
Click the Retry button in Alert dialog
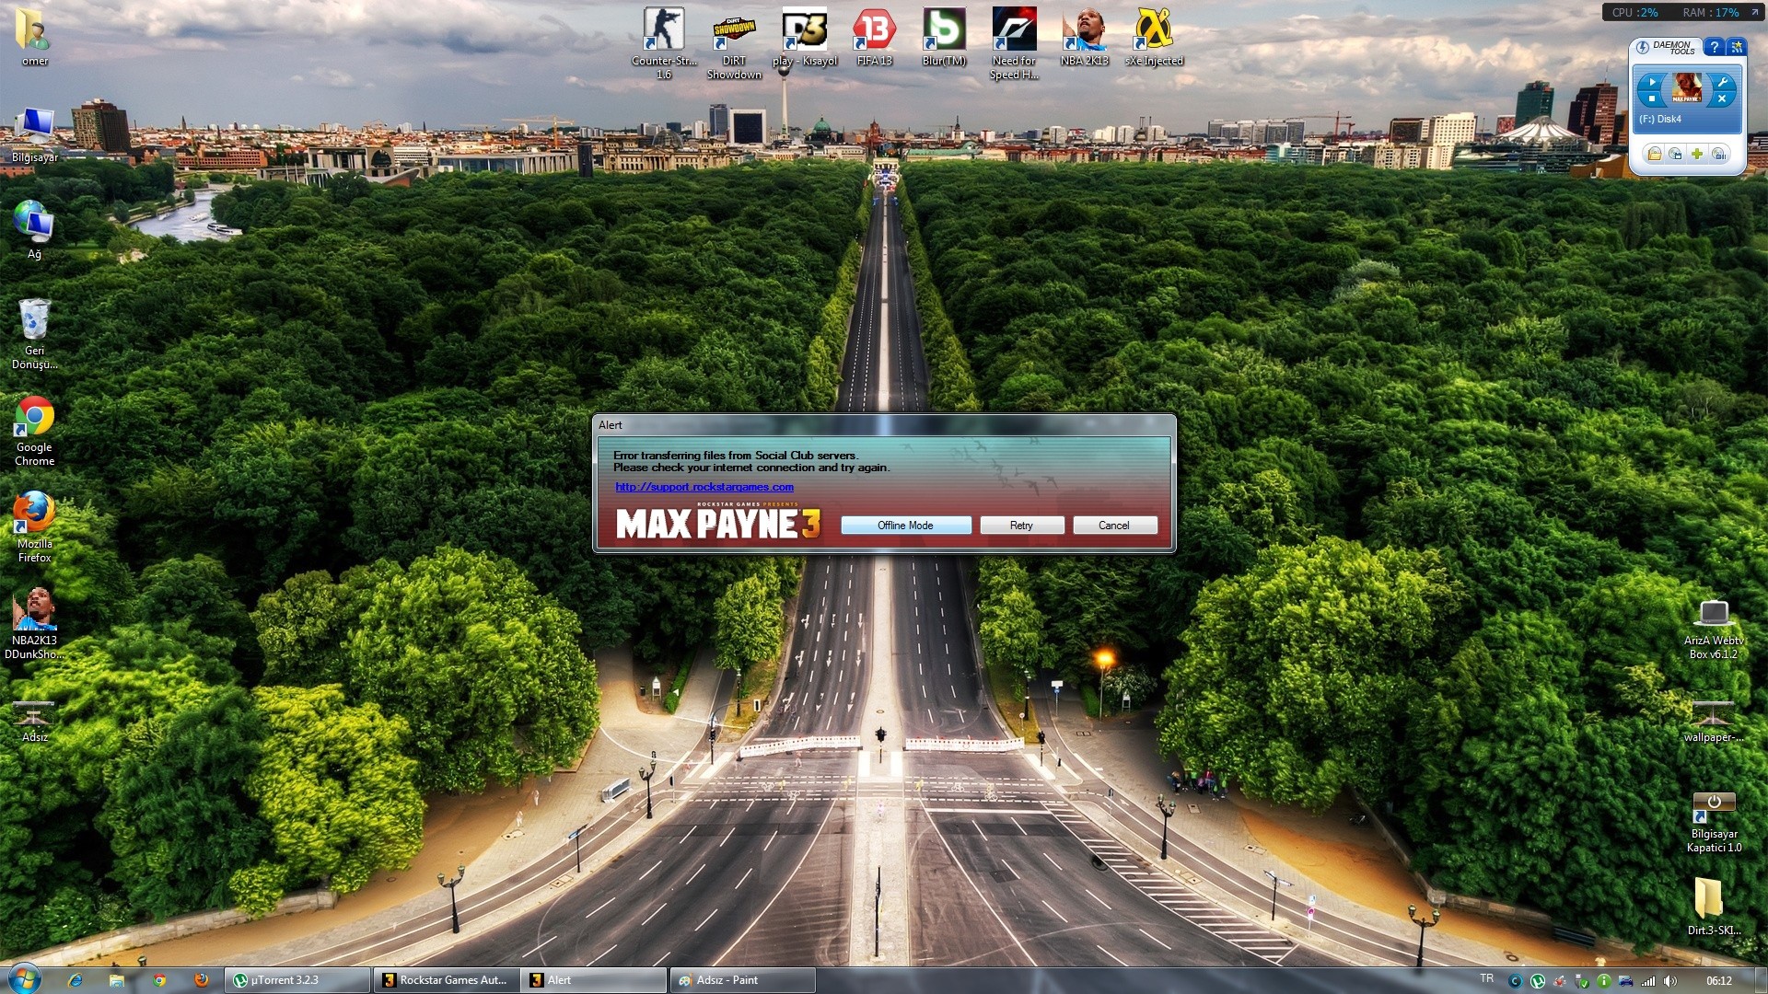[1021, 525]
